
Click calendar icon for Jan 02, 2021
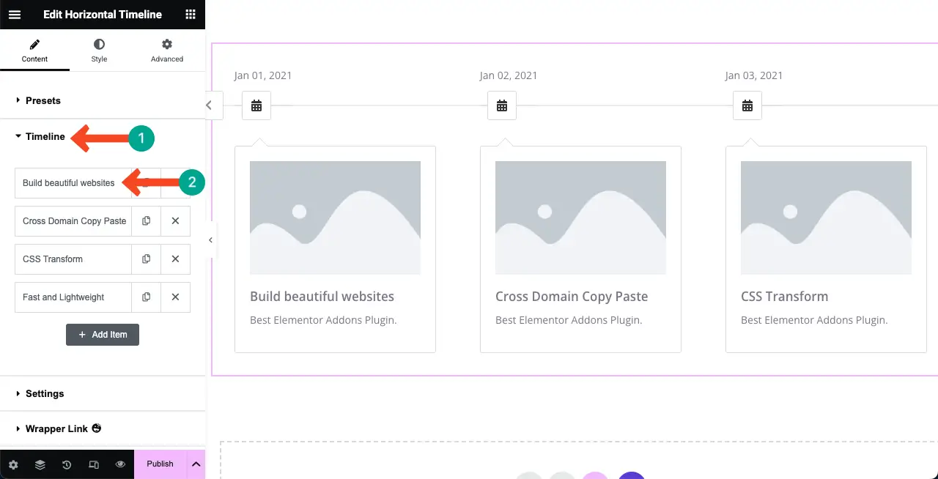point(502,106)
